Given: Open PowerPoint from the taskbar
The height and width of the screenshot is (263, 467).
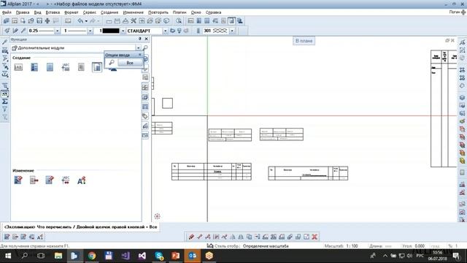Looking at the screenshot, I should coord(176,256).
